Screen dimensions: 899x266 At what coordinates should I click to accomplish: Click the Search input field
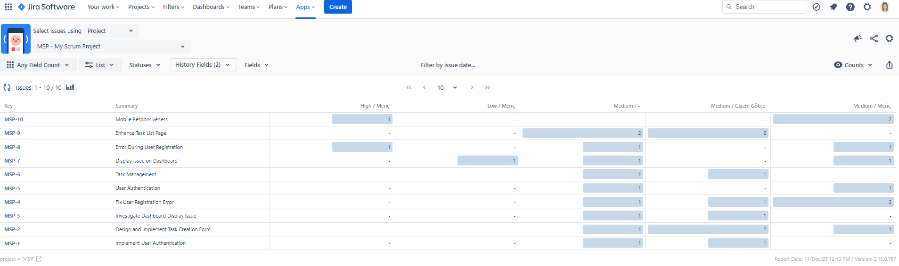coord(764,7)
